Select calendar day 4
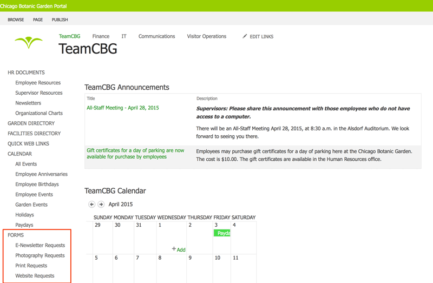The width and height of the screenshot is (433, 283). 244,238
